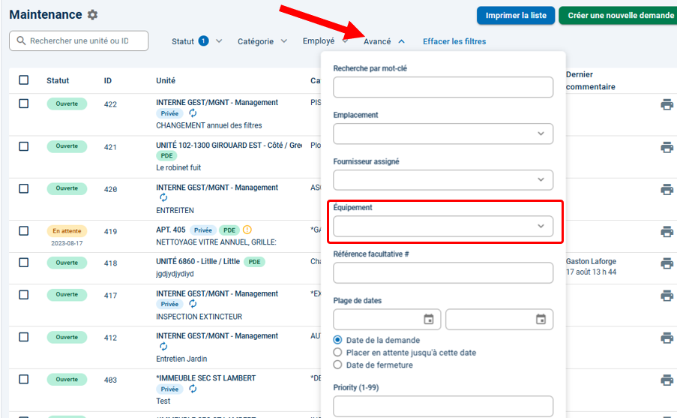Collapse the Avancé filter panel
This screenshot has width=677, height=418.
coord(384,41)
